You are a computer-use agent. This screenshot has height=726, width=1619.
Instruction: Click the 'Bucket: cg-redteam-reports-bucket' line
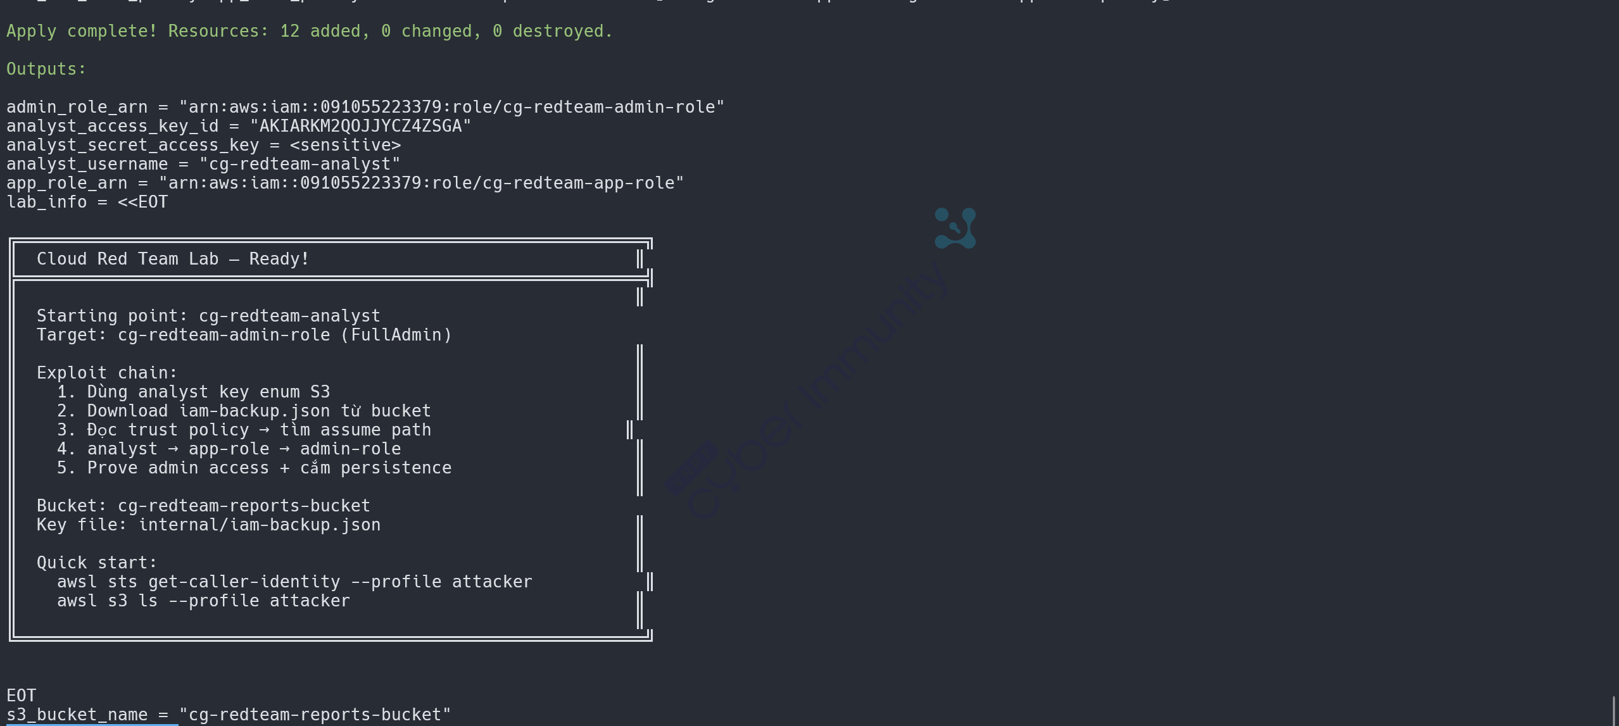click(x=203, y=506)
